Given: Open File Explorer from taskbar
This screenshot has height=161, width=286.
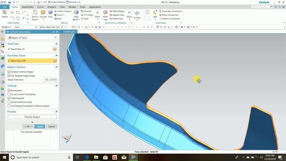Looking at the screenshot, I should click(96, 157).
